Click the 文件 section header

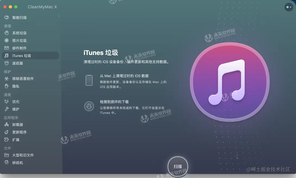pyautogui.click(x=7, y=148)
